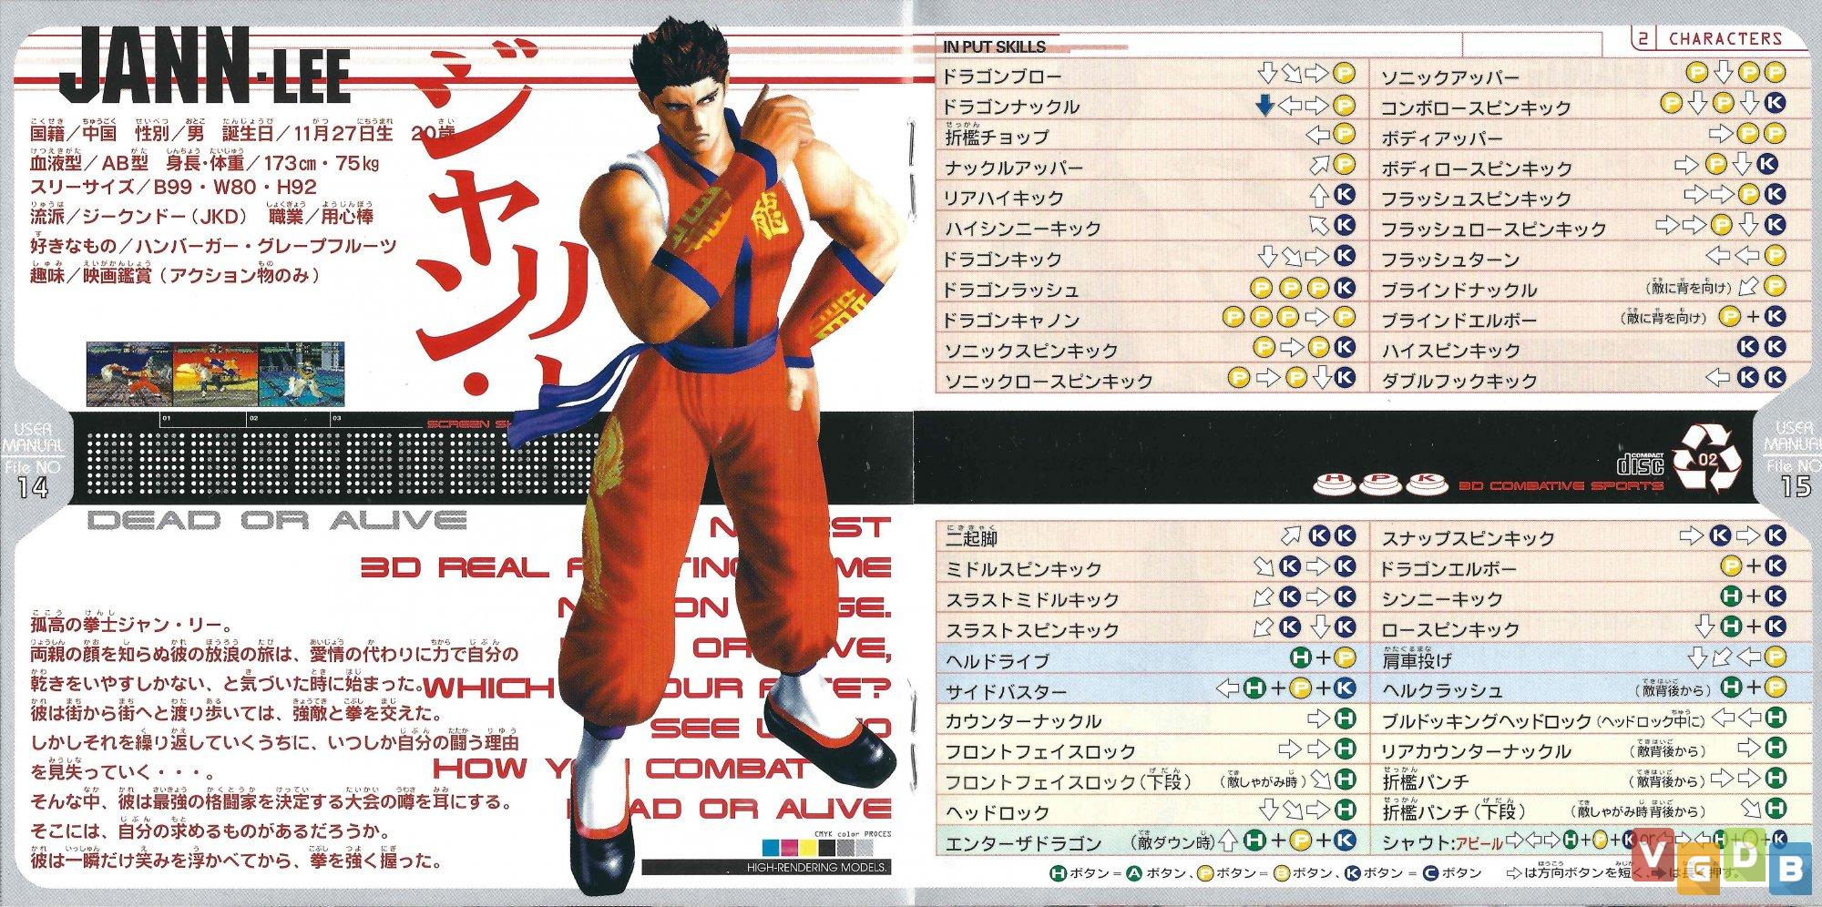The image size is (1822, 907).
Task: Click the ボディアッパー move name
Action: (x=1441, y=138)
